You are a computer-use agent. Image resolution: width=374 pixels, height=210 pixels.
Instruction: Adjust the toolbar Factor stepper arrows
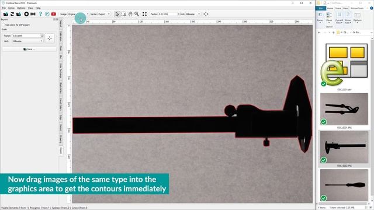[178, 14]
